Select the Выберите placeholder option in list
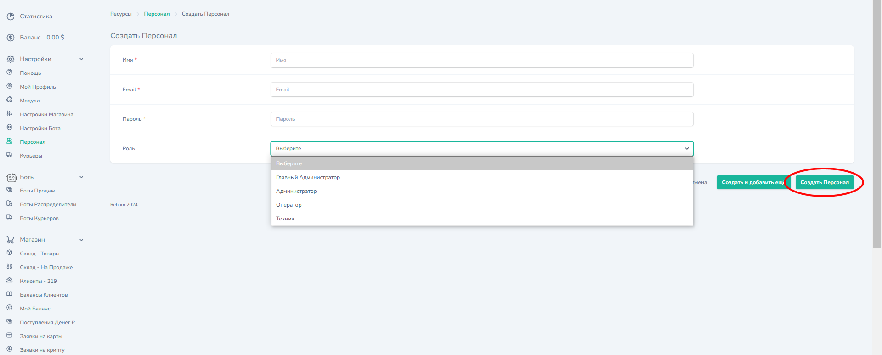882x355 pixels. click(x=482, y=163)
